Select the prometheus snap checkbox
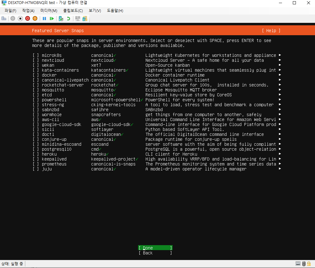The image size is (315, 268). [x=35, y=164]
